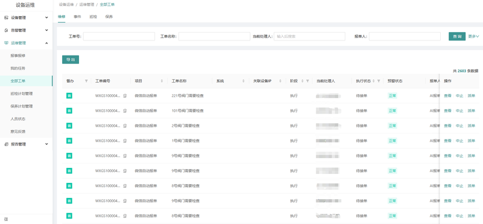Expand 更多 search filters

pyautogui.click(x=473, y=36)
